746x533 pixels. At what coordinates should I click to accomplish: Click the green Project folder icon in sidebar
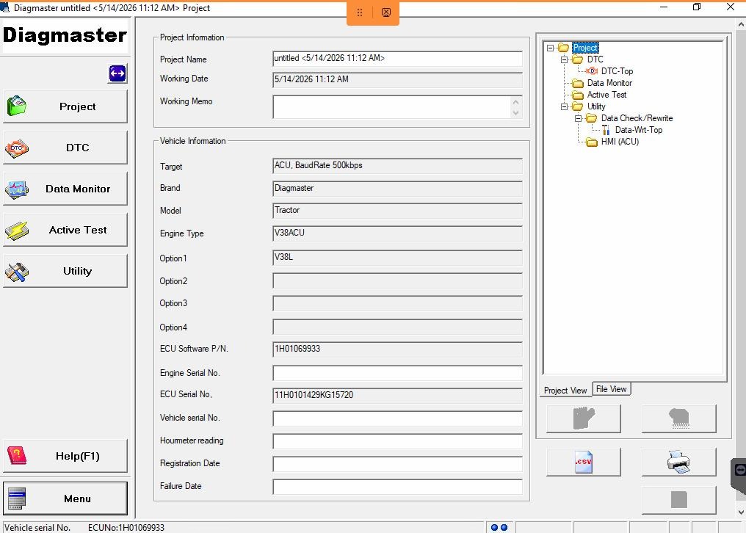click(x=17, y=106)
